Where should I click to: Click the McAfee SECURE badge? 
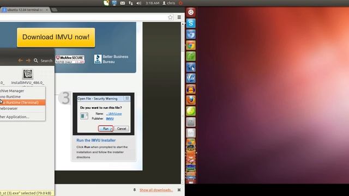70,59
